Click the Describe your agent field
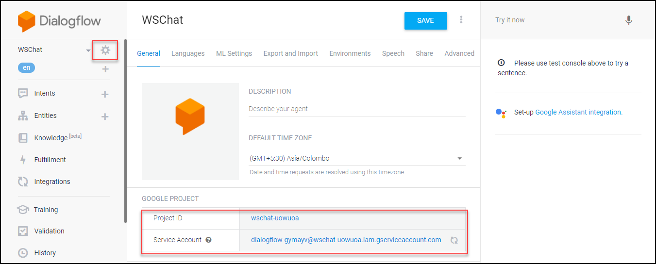The width and height of the screenshot is (656, 264). coord(357,109)
